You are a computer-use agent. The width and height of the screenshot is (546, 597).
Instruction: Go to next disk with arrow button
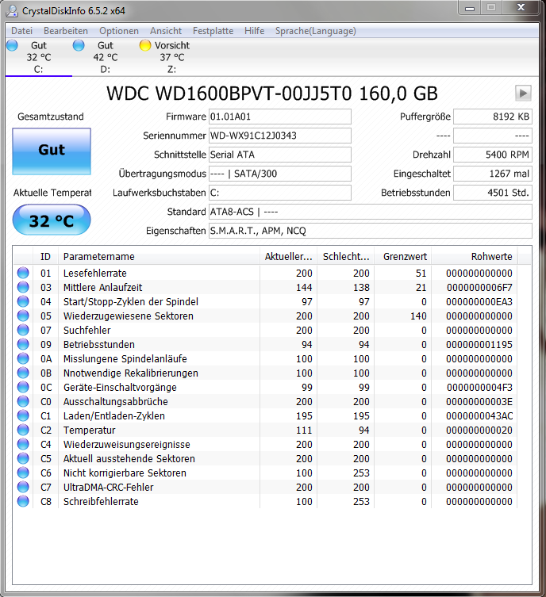point(523,93)
